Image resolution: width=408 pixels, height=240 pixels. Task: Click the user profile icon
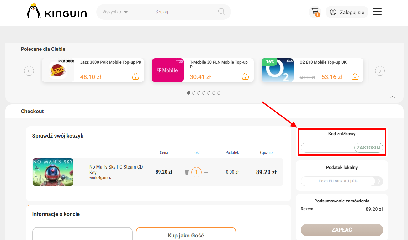pyautogui.click(x=333, y=12)
